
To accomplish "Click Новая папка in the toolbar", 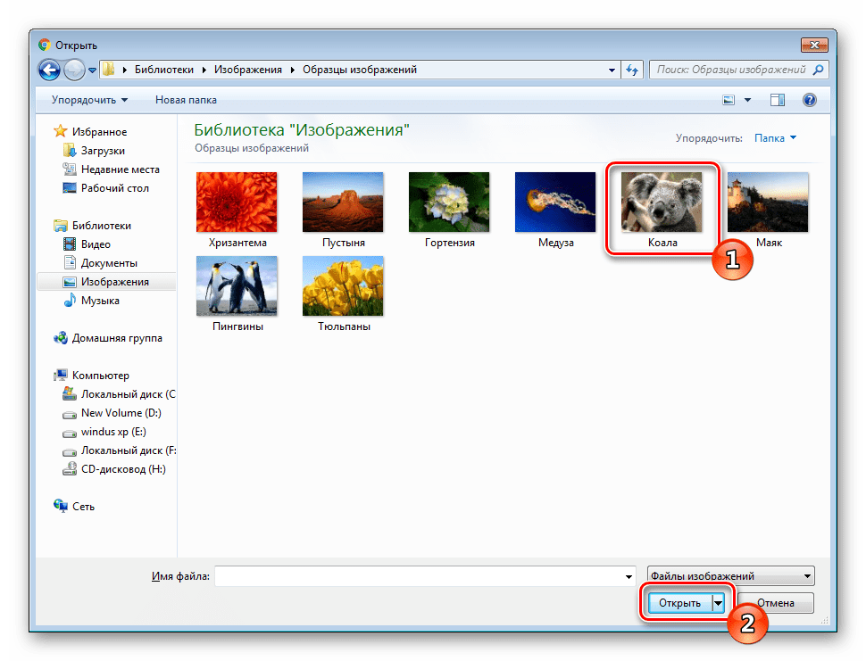I will (186, 100).
